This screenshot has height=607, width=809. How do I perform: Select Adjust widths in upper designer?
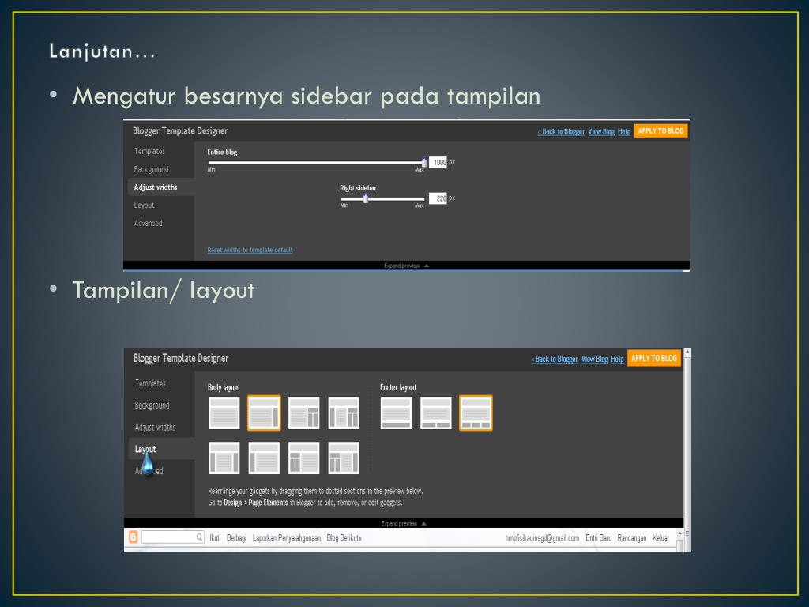pos(156,187)
